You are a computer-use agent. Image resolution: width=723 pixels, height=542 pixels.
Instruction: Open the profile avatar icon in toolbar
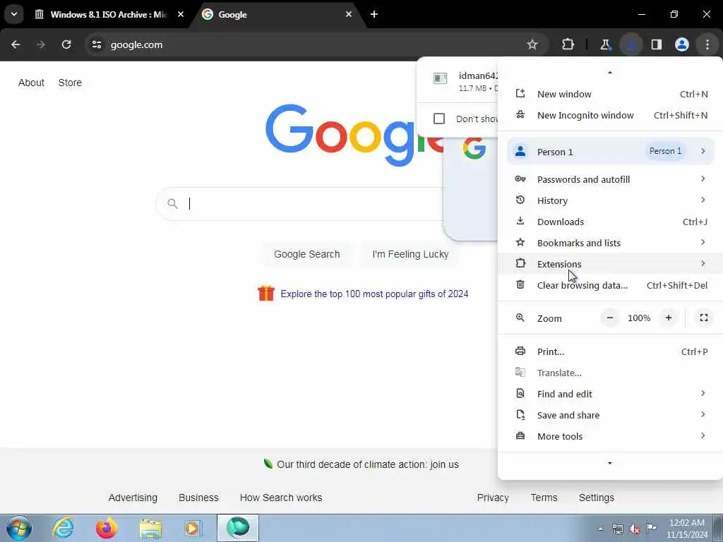681,44
